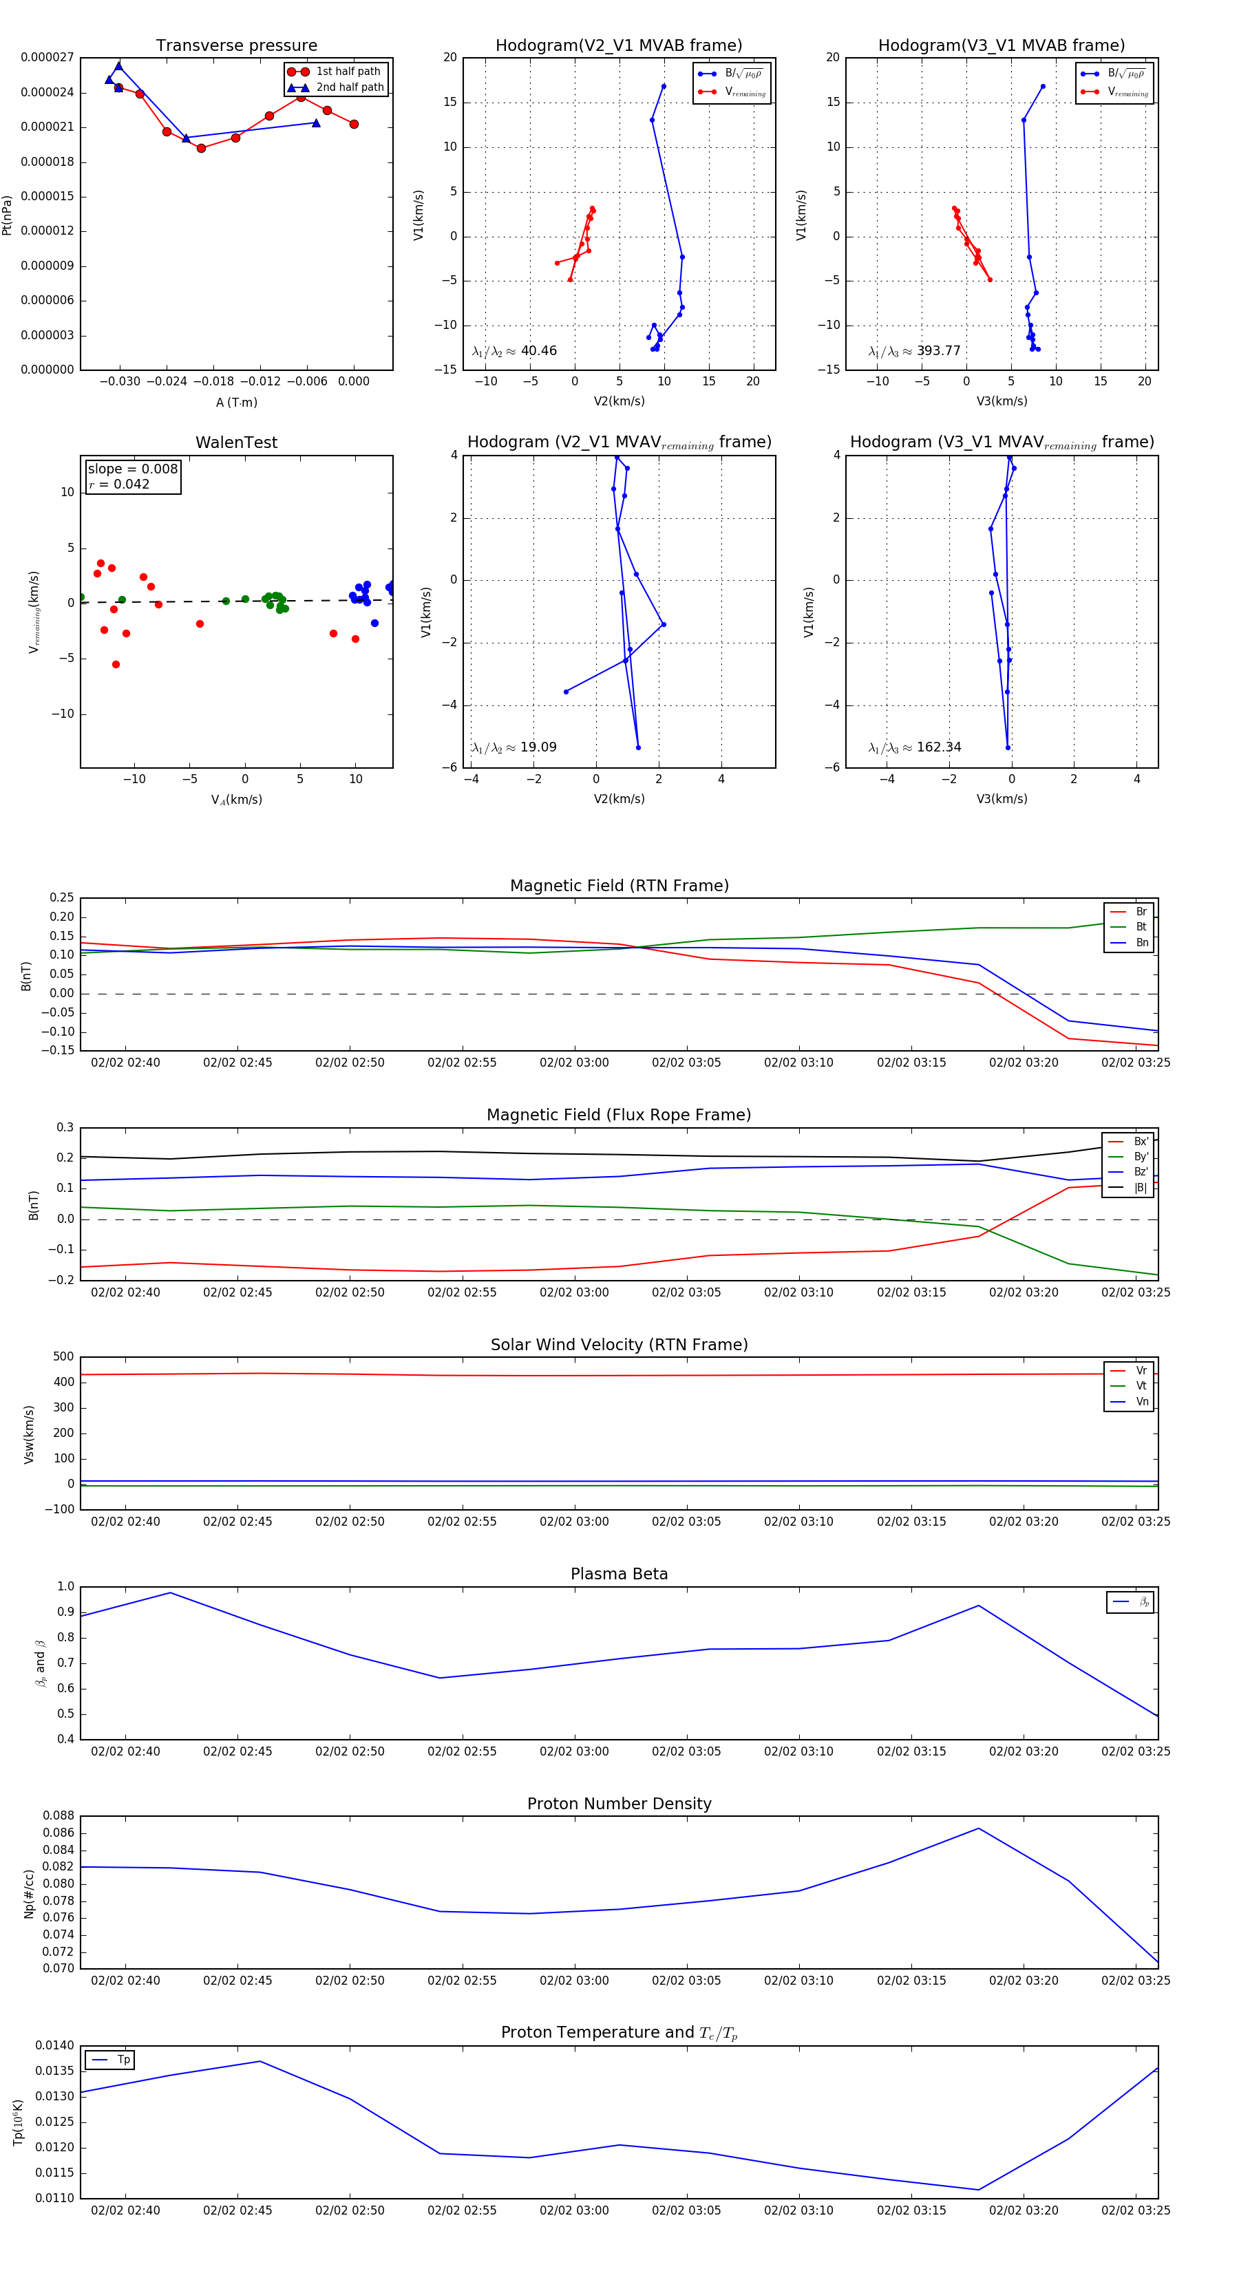Click the "500" tick on solar wind axis
The image size is (1239, 2271).
[63, 1357]
